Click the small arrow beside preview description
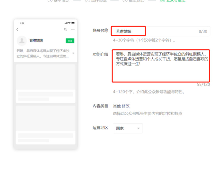Screen dimensions: 224x170 tap(73, 53)
